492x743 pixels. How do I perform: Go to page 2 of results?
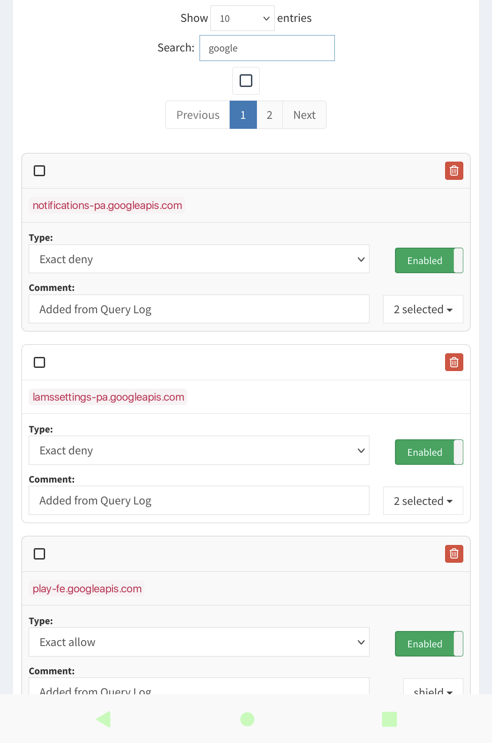[x=270, y=115]
